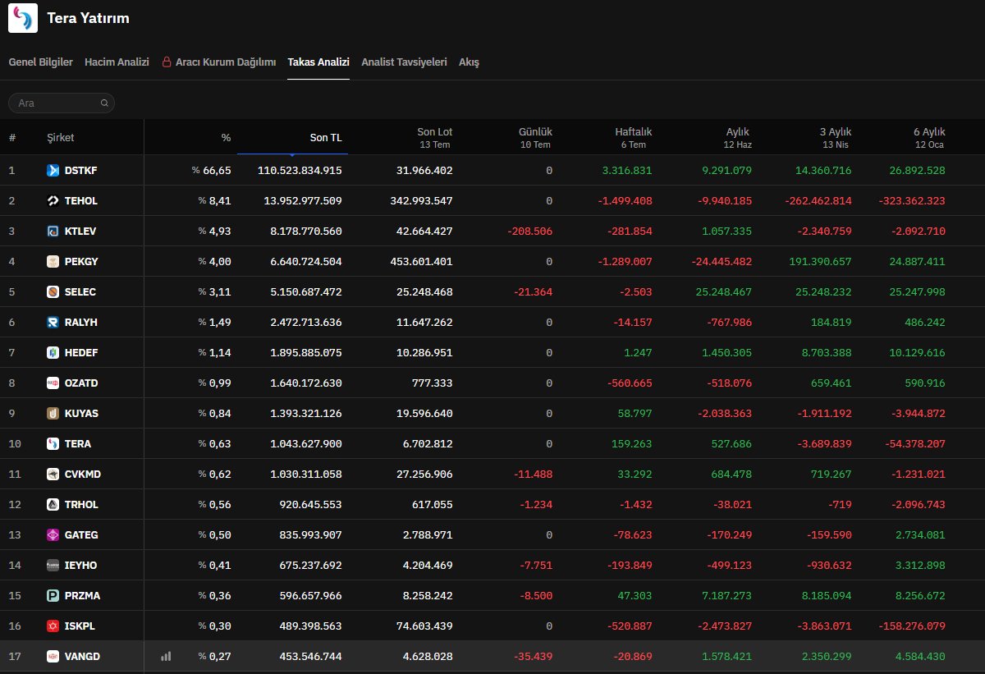Image resolution: width=985 pixels, height=674 pixels.
Task: Click the Tera Yatırım page title
Action: coord(88,18)
